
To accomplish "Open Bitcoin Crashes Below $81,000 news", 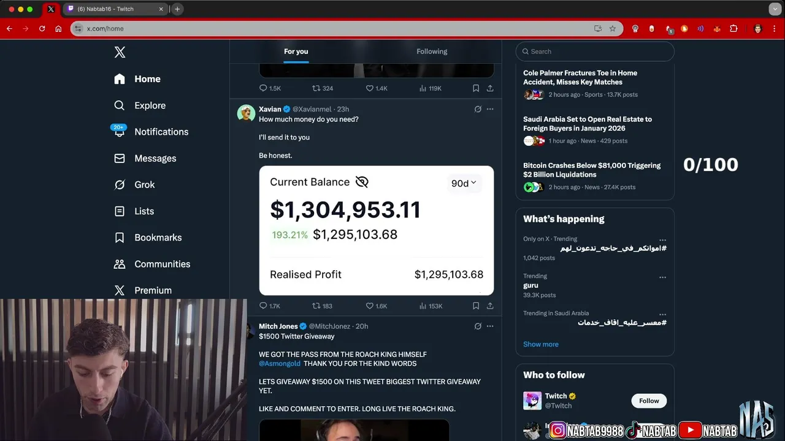I will (595, 176).
